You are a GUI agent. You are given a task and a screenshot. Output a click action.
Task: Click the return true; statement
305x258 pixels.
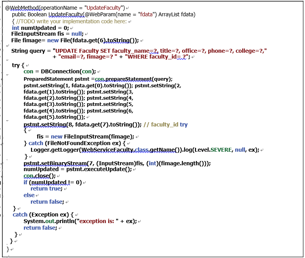pyautogui.click(x=47, y=189)
